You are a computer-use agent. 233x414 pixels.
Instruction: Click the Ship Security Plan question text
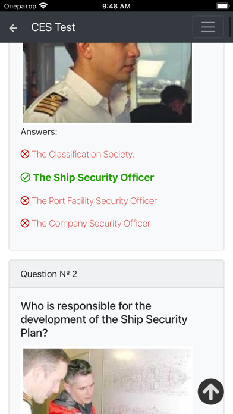[x=104, y=319]
